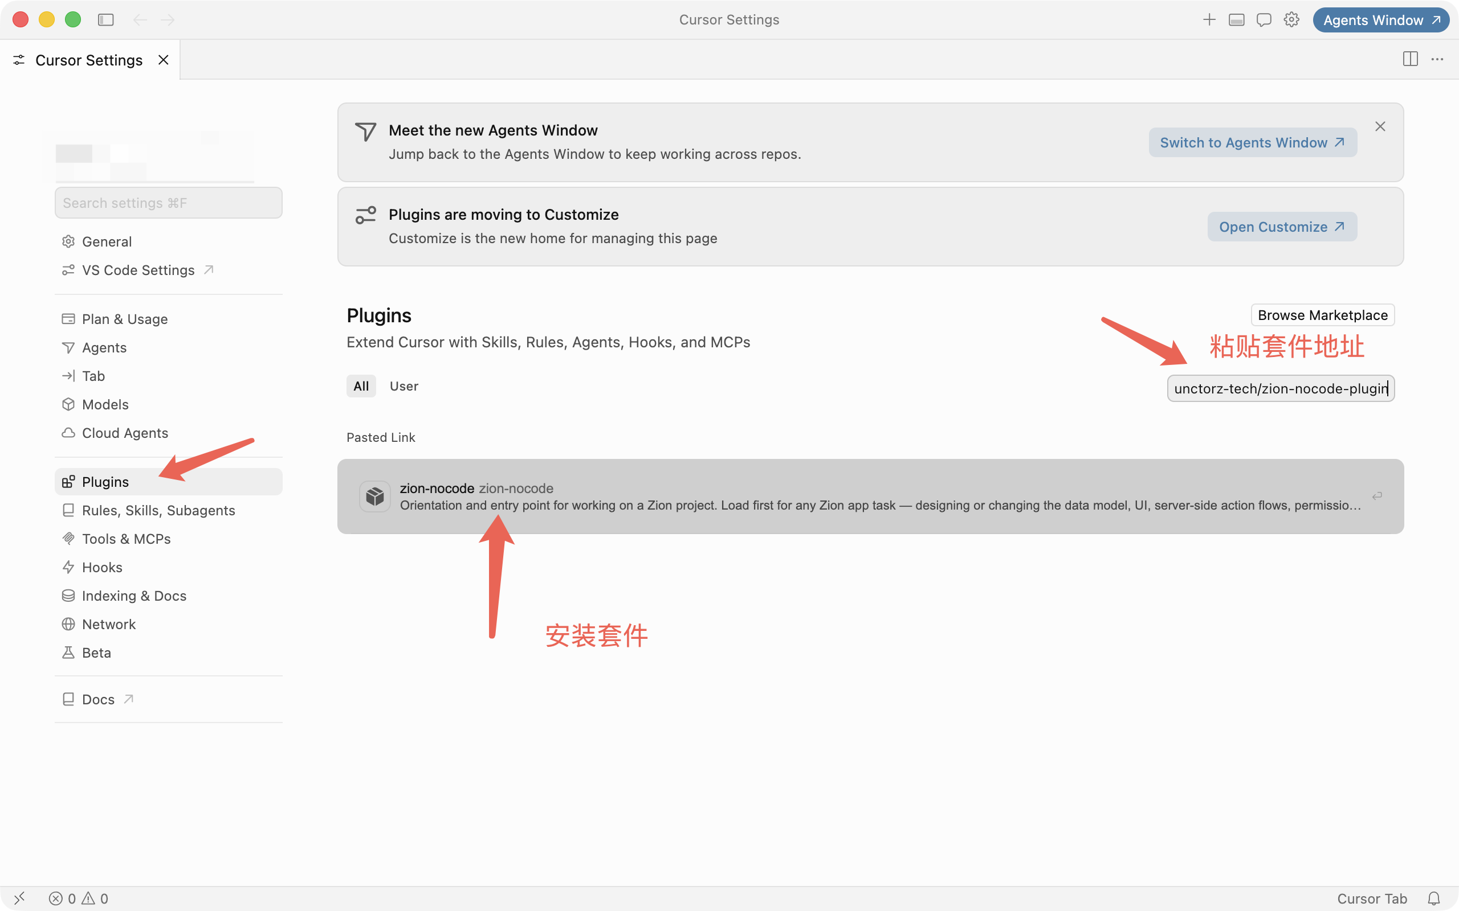The image size is (1459, 911).
Task: Close the Cursor Settings tab
Action: [x=164, y=60]
